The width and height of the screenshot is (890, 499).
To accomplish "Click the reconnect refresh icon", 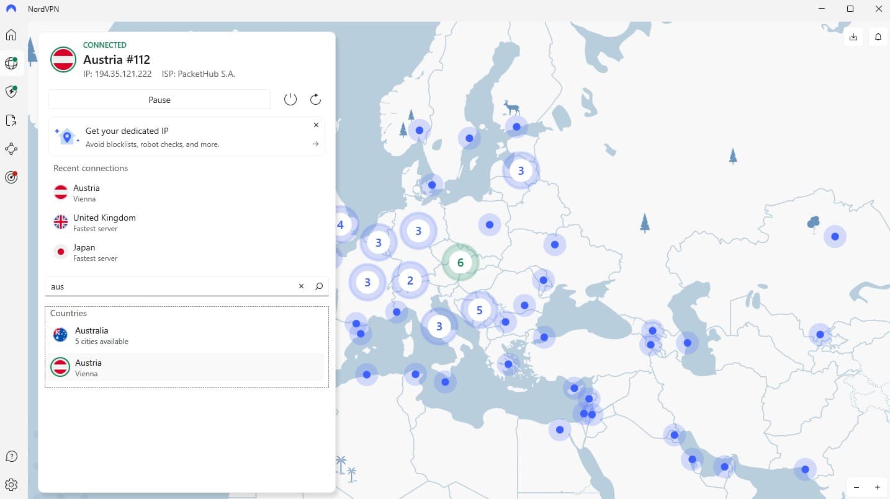I will pos(315,100).
